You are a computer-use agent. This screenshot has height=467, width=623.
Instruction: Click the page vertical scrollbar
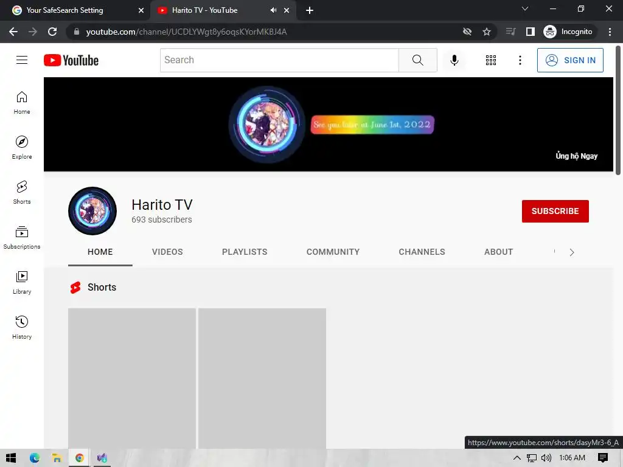pyautogui.click(x=618, y=111)
